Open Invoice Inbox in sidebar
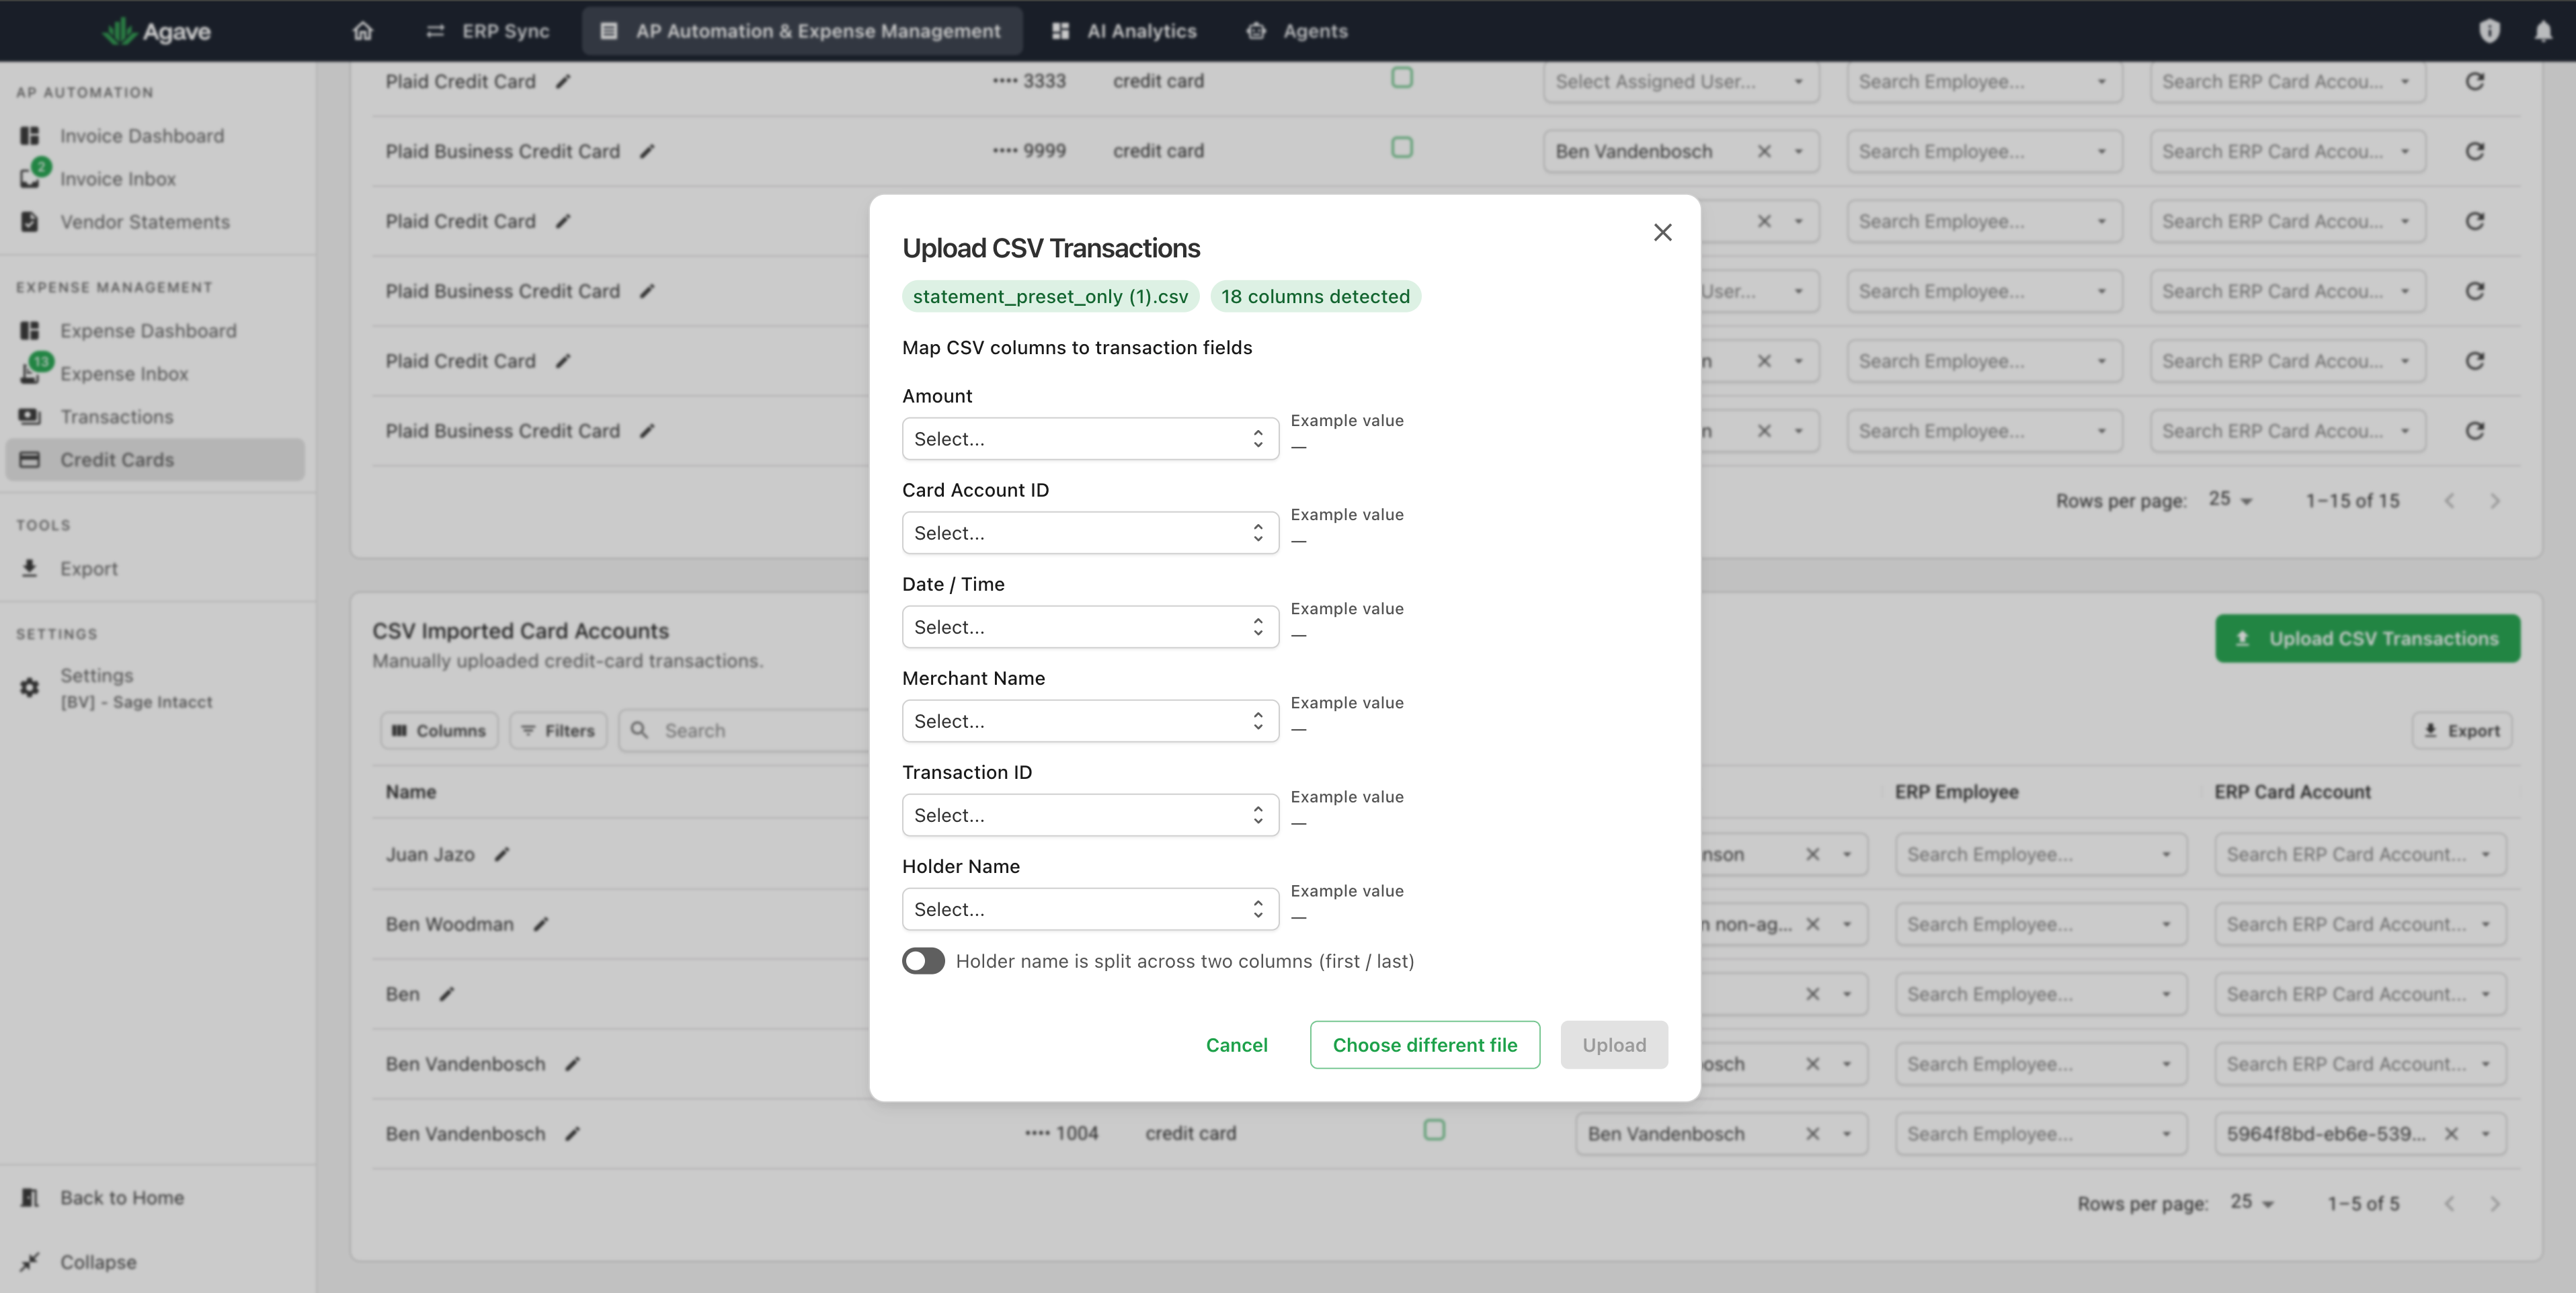This screenshot has height=1293, width=2576. [117, 179]
